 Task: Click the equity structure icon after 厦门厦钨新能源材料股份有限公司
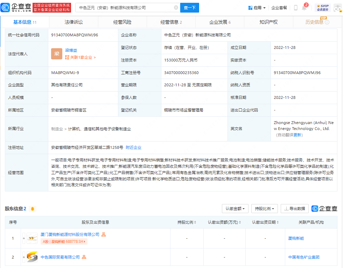(104, 234)
